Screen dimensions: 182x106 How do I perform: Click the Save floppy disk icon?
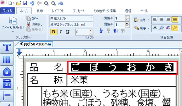[25, 3]
